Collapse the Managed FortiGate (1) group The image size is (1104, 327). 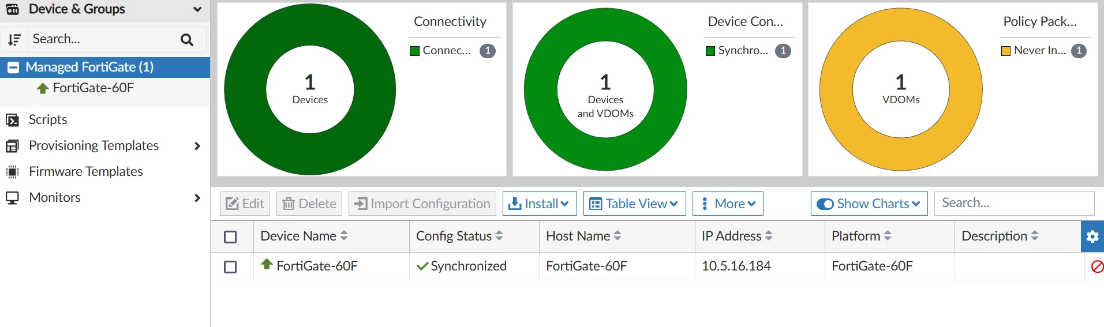(x=13, y=67)
